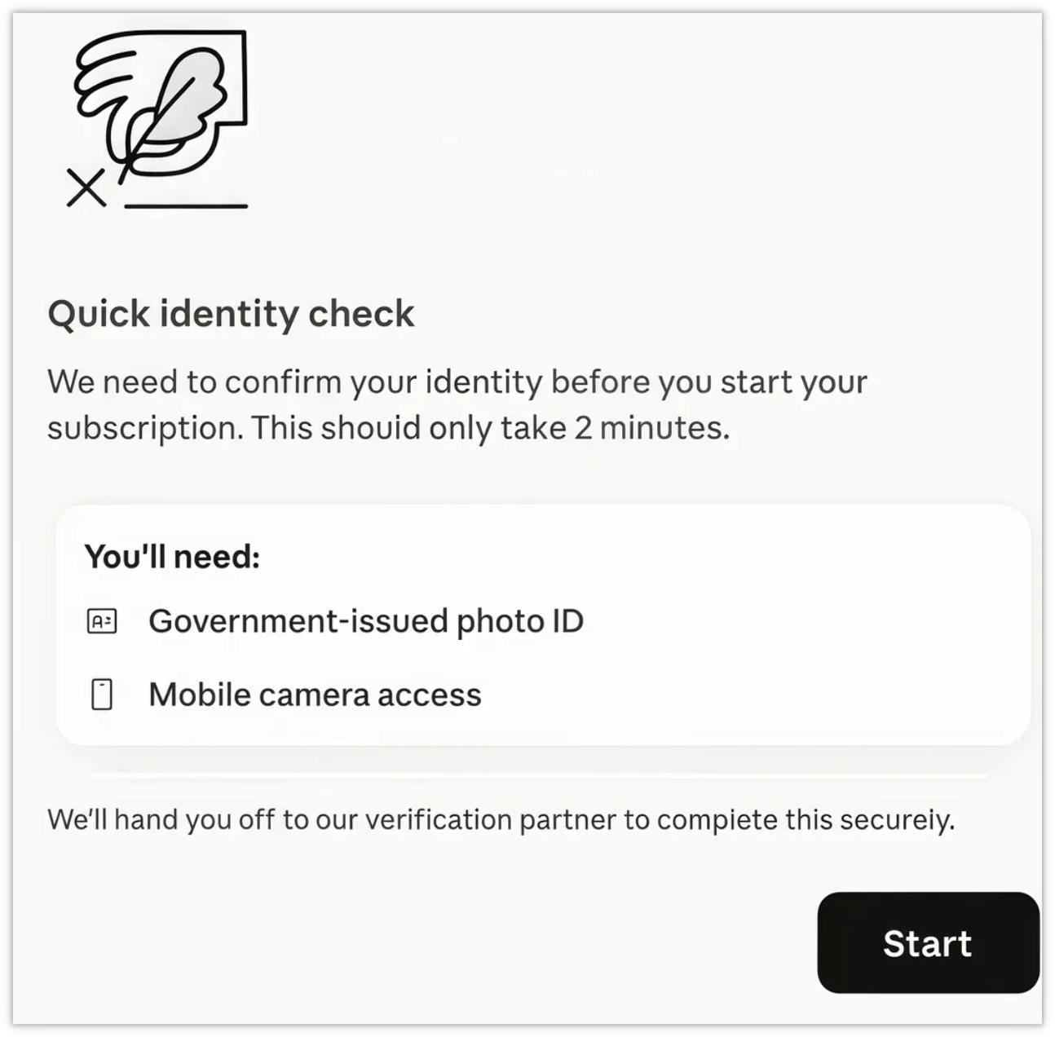Viewport: 1055px width, 1037px height.
Task: Click the "We'll hand you off" sentence
Action: pos(501,819)
